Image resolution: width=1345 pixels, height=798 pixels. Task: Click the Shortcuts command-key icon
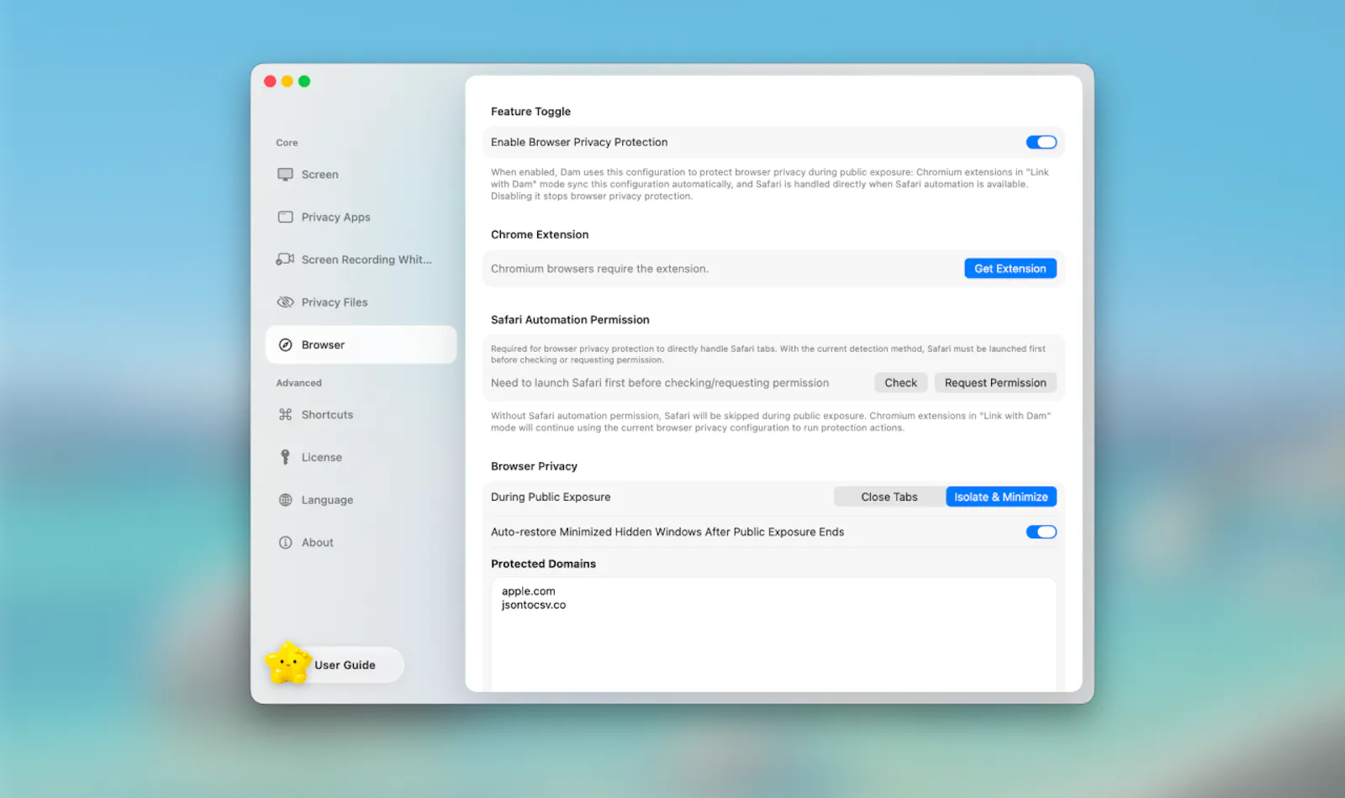coord(285,415)
